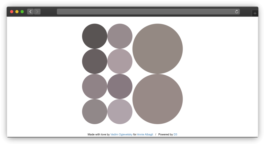Open the Annie Albagli link
This screenshot has height=144, width=265.
145,134
